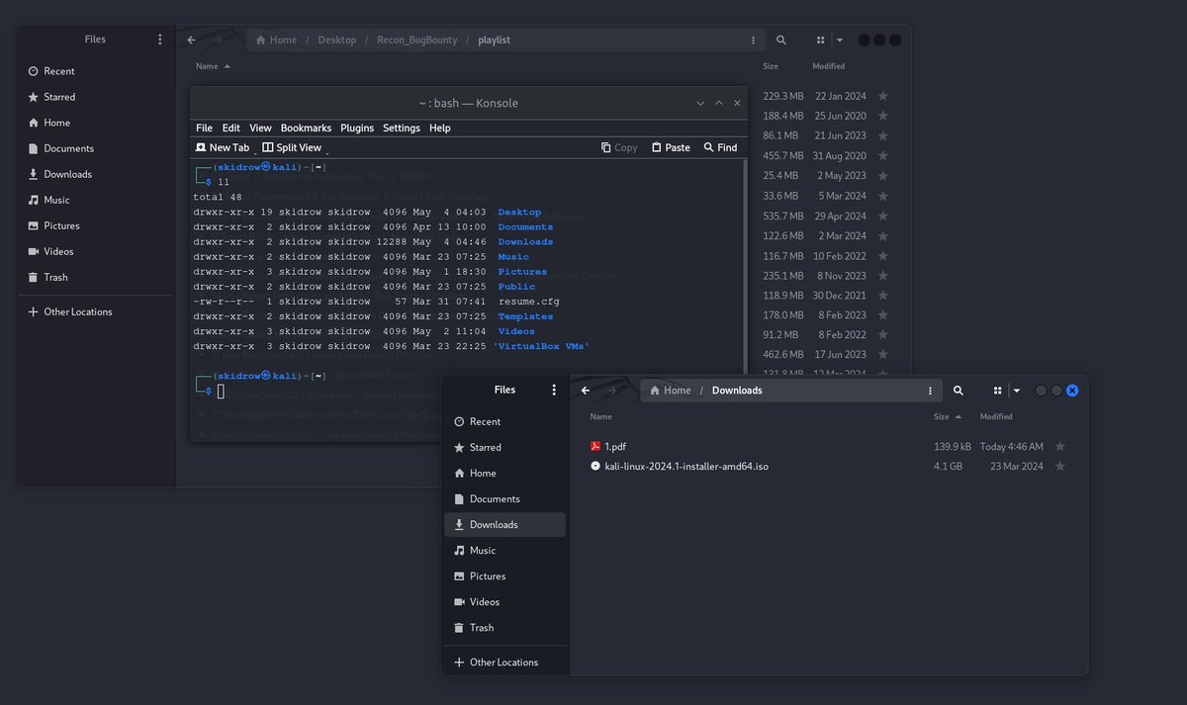1187x705 pixels.
Task: Go back in the Downloads Files window
Action: [x=586, y=391]
